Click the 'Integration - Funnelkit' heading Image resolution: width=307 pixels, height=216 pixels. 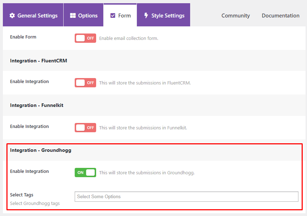click(x=36, y=105)
